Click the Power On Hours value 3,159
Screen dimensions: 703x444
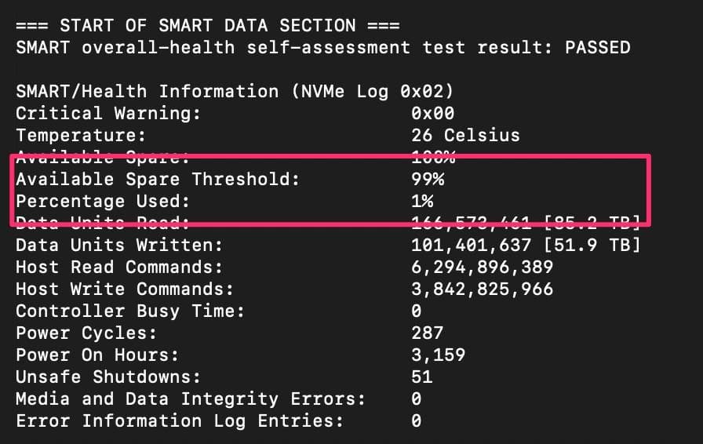pos(438,355)
